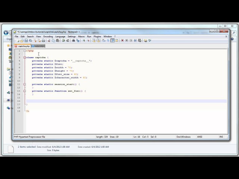The image size is (239, 179).
Task: Click the Undo toolbar icon
Action: click(63, 41)
